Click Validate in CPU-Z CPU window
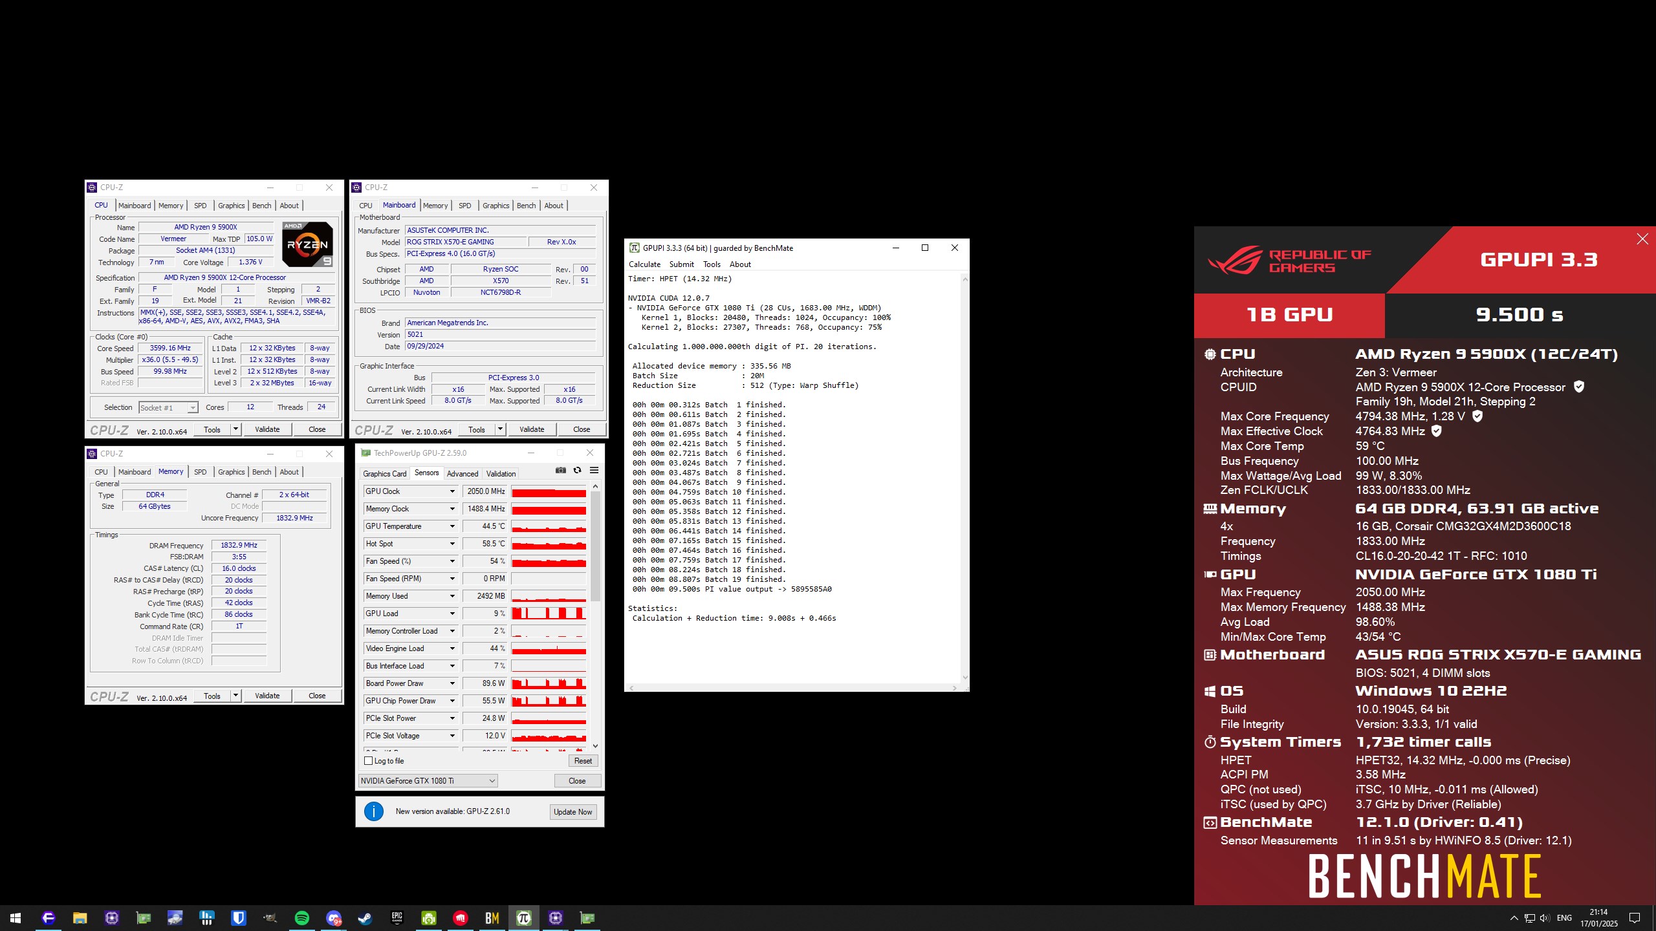1656x931 pixels. tap(267, 429)
